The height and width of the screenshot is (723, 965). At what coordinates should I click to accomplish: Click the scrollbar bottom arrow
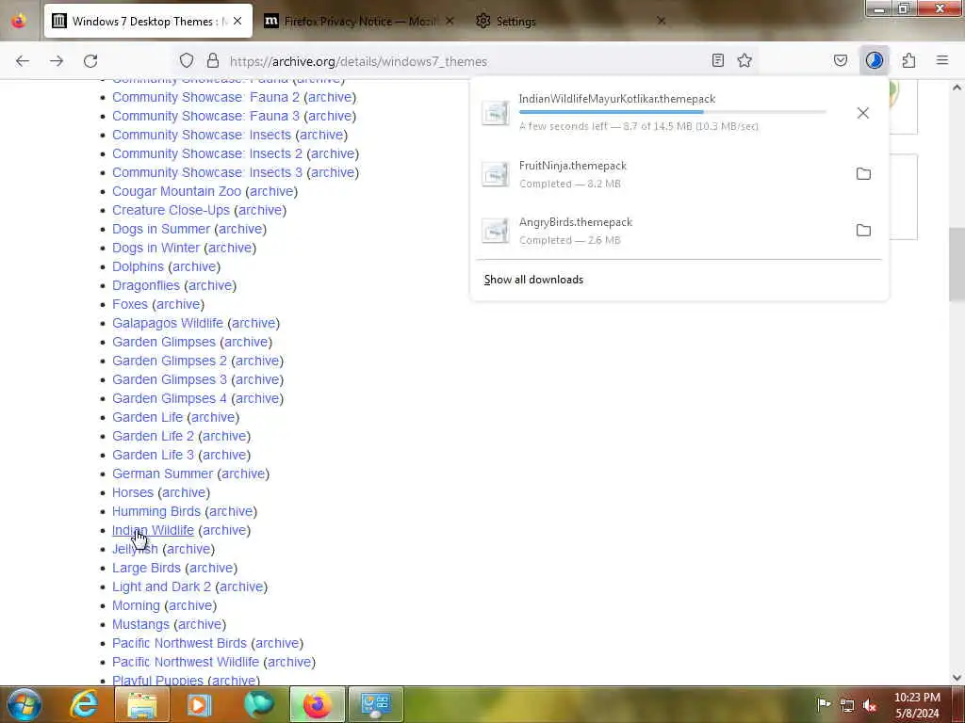(x=957, y=678)
